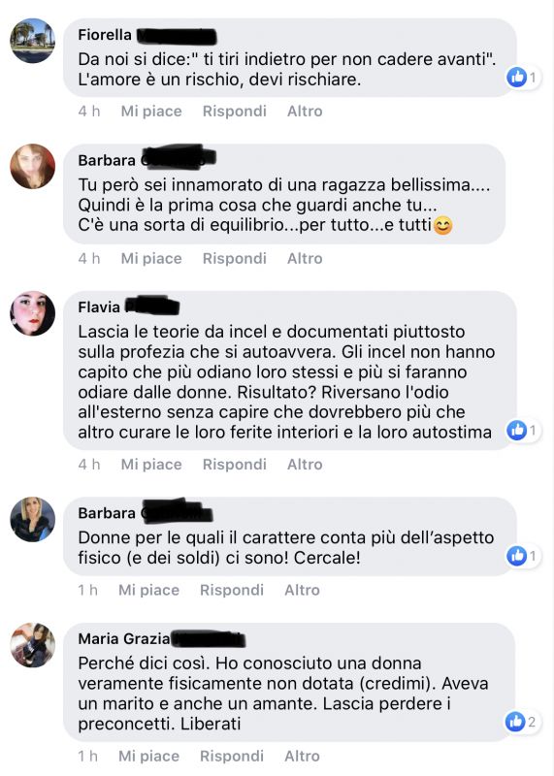Image resolution: width=554 pixels, height=776 pixels.
Task: Click Mi piace under 'Cercale!' comment
Action: coord(148,590)
